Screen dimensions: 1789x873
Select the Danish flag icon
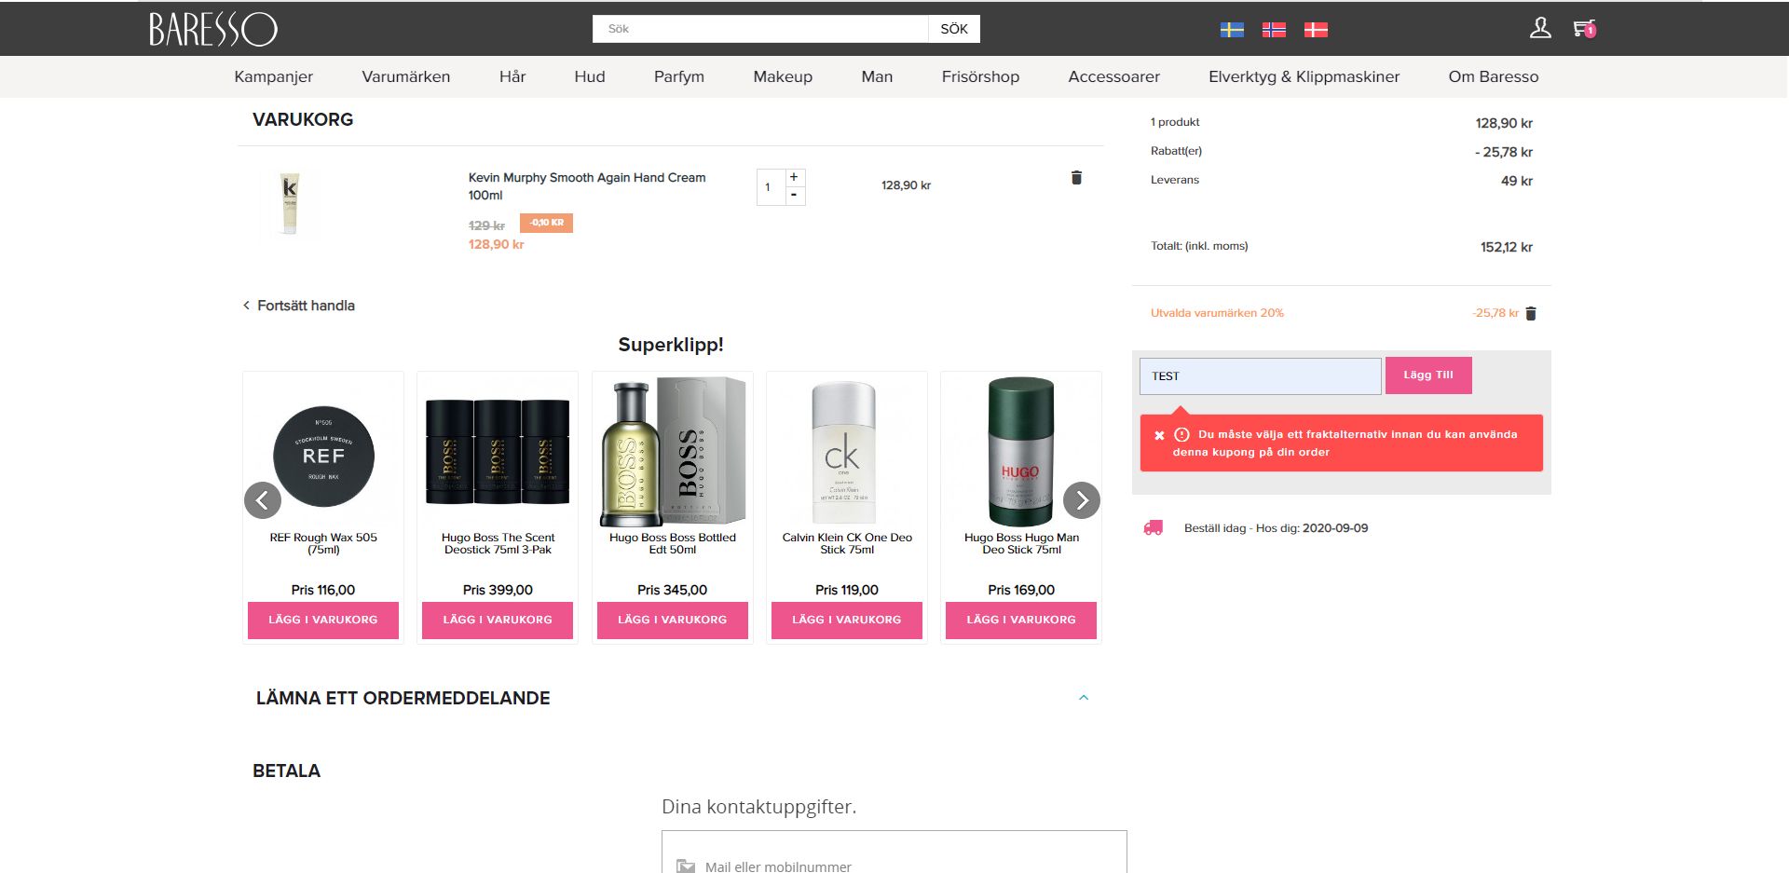point(1316,30)
